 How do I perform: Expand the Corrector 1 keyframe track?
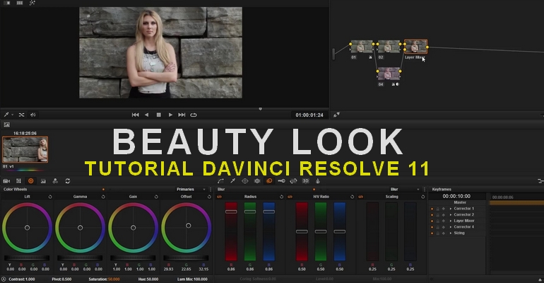(x=451, y=209)
